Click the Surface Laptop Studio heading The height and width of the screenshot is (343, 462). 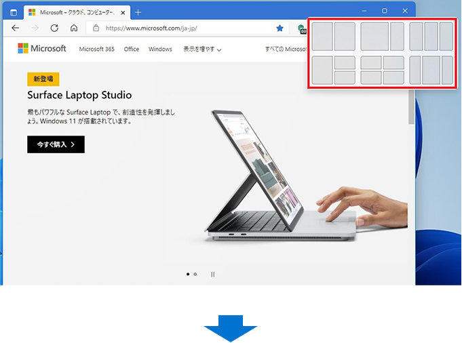[x=79, y=95]
